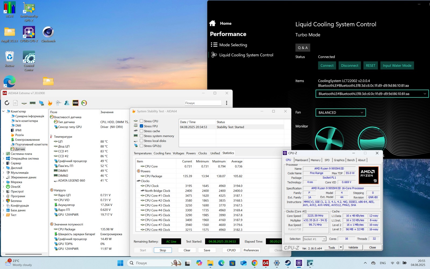Image resolution: width=430 pixels, height=269 pixels.
Task: Open the Cinebench desktop shortcut
Action: point(48,34)
